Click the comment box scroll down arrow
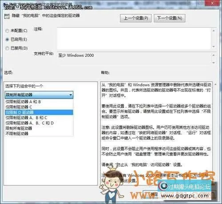 (x=214, y=47)
